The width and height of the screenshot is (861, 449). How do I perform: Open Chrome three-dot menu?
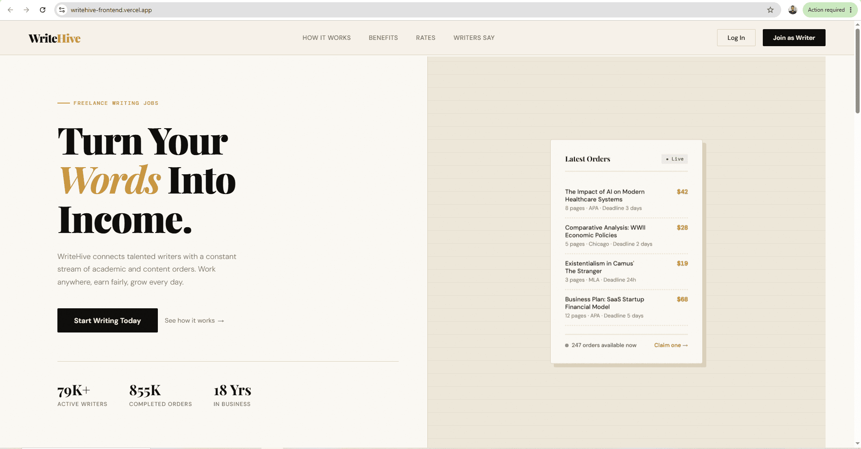point(851,10)
